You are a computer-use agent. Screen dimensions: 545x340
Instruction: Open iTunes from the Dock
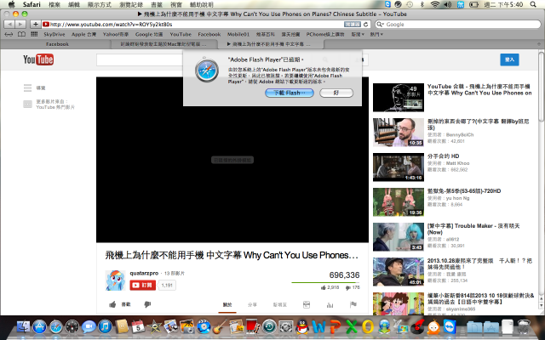coord(105,326)
